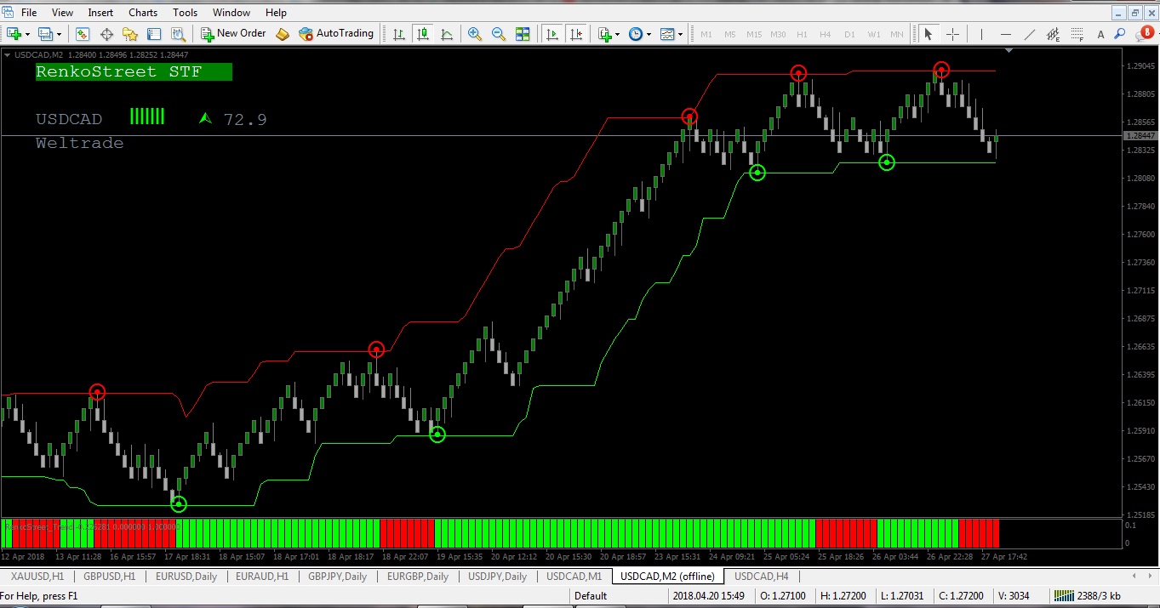Click the New Chart icon
The width and height of the screenshot is (1160, 608).
tap(14, 34)
